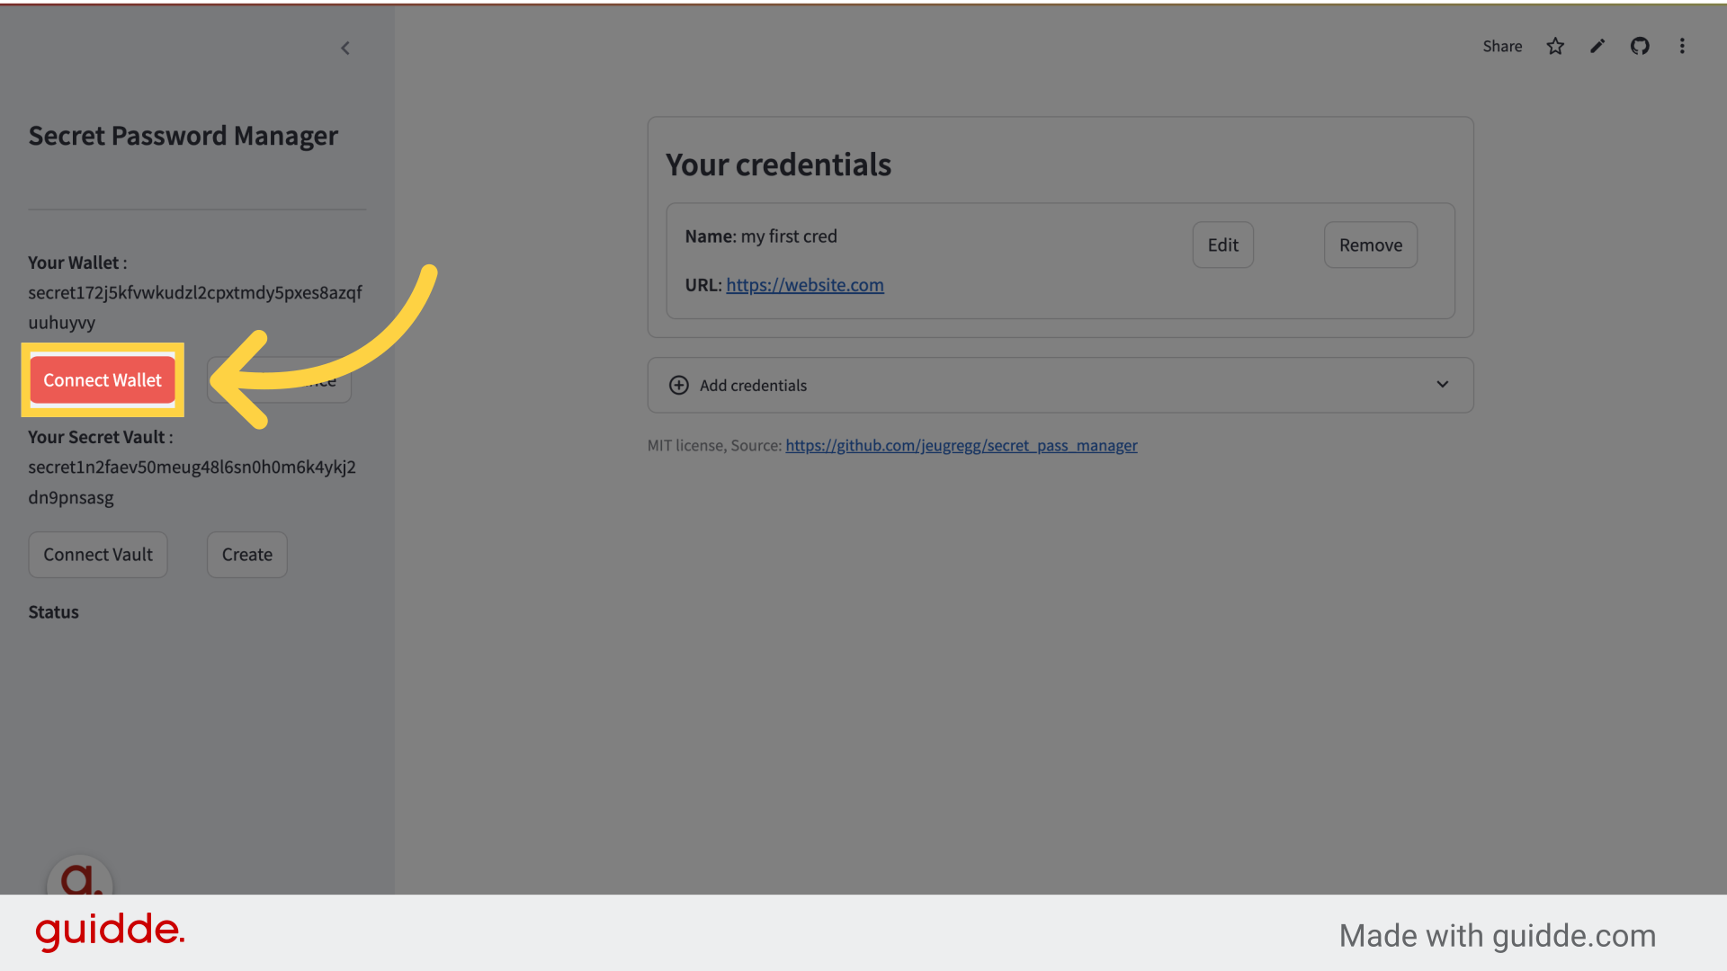Click the Share button

click(x=1502, y=47)
